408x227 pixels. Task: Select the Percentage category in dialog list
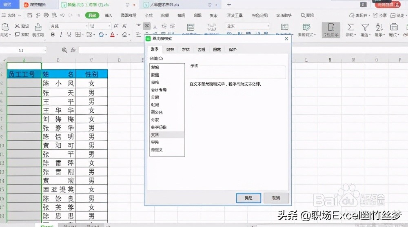click(x=167, y=112)
